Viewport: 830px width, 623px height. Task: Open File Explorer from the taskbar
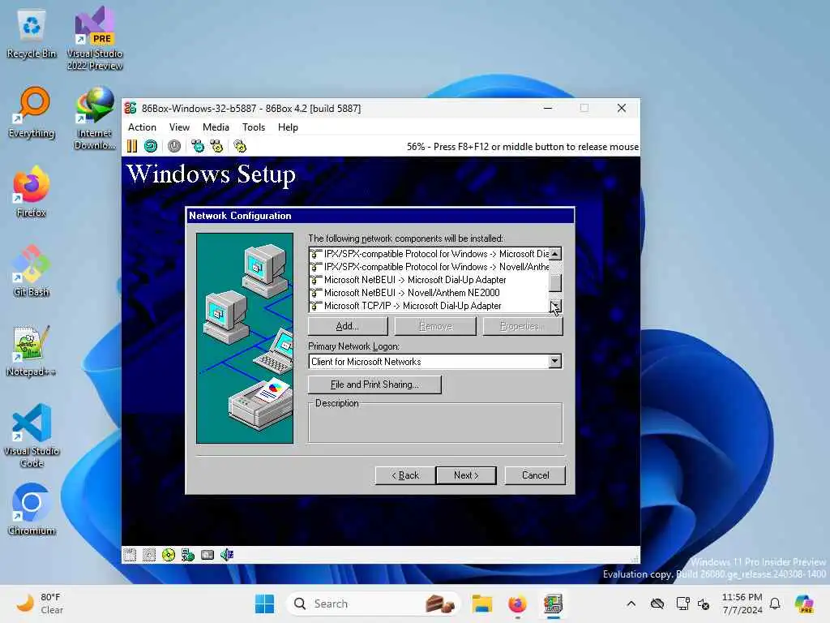coord(482,604)
